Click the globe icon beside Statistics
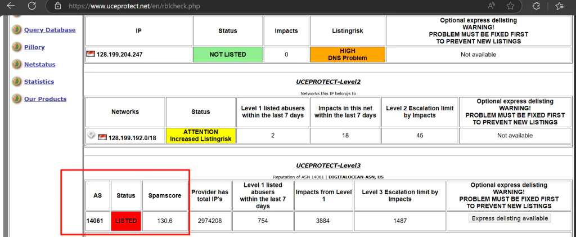The height and width of the screenshot is (237, 576). click(17, 82)
